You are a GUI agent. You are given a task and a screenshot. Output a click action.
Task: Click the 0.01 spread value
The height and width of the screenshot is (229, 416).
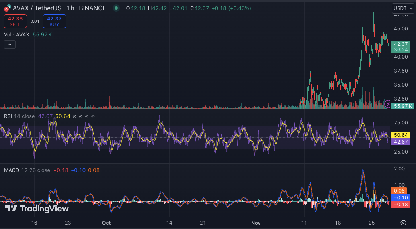point(35,21)
